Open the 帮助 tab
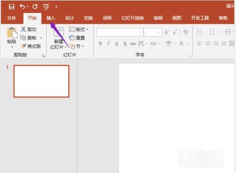This screenshot has height=173, width=238. pyautogui.click(x=223, y=18)
